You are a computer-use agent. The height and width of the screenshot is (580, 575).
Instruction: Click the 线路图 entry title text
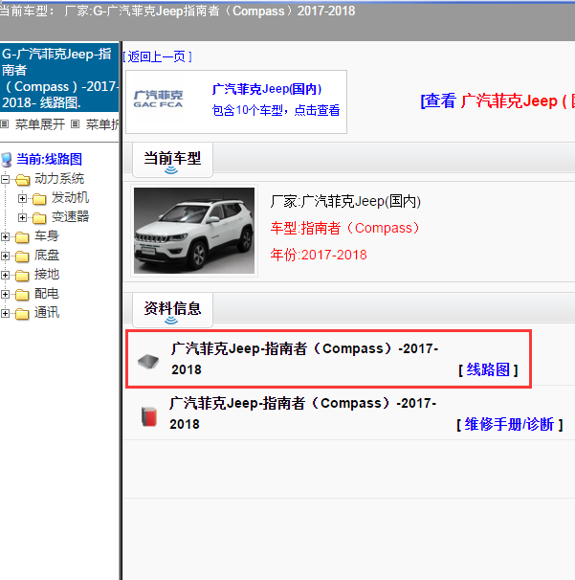(x=304, y=359)
